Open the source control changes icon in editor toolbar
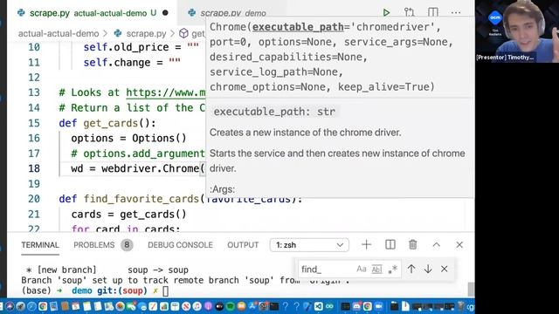 pos(410,13)
